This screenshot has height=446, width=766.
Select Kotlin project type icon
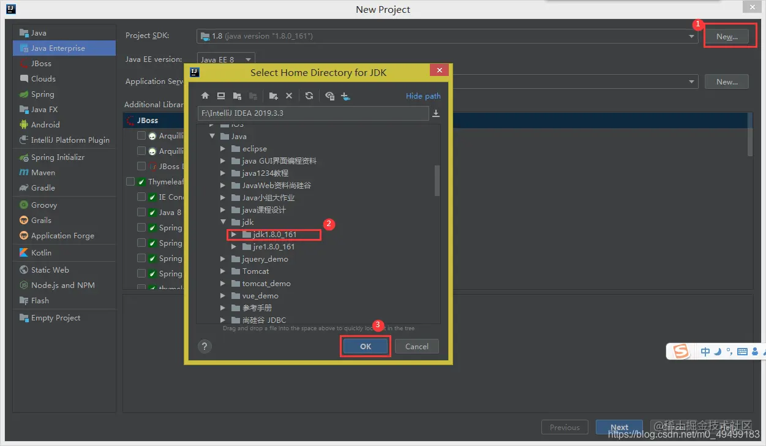(24, 252)
